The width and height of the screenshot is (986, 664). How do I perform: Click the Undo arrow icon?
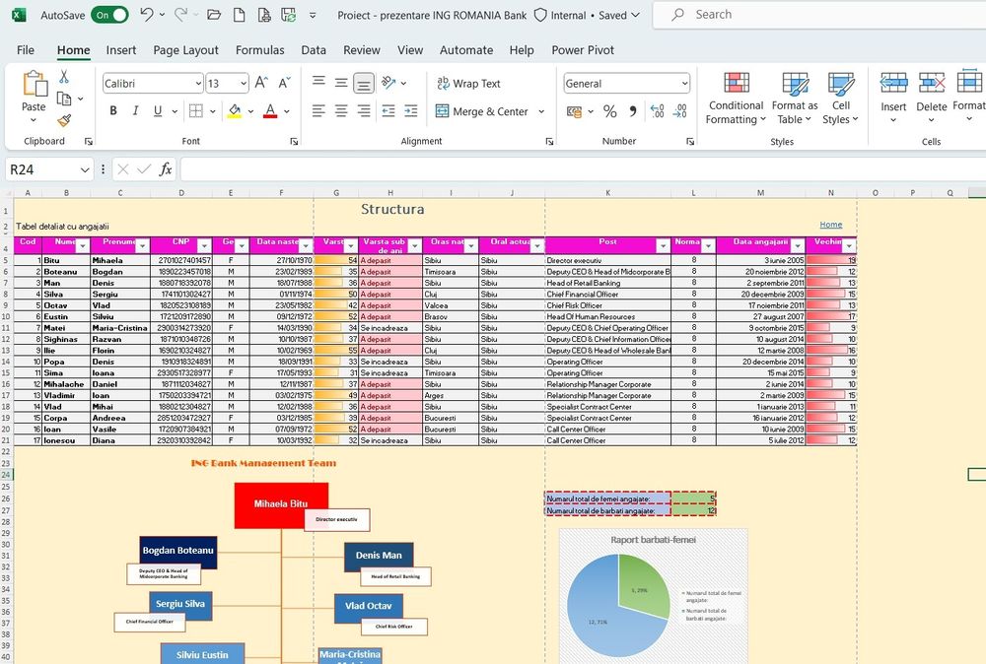coord(147,15)
